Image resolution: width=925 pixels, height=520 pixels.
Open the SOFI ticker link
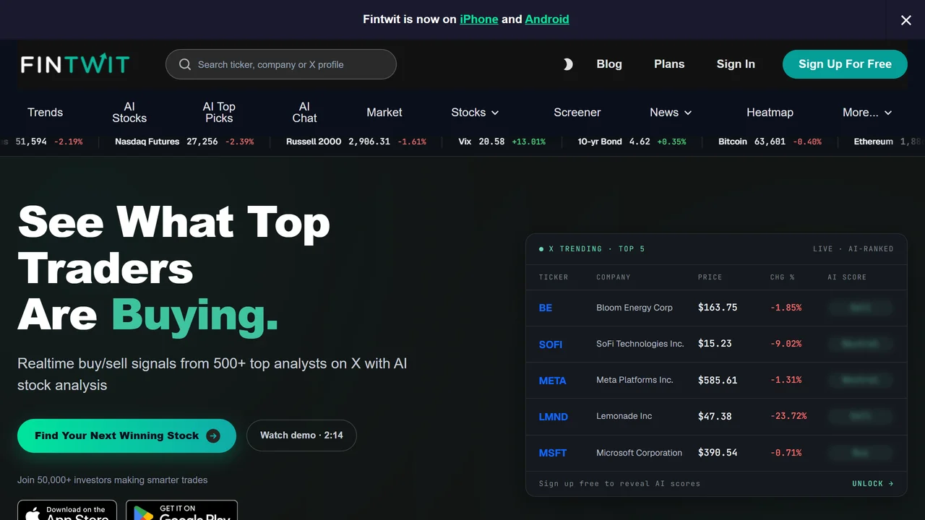coord(551,344)
